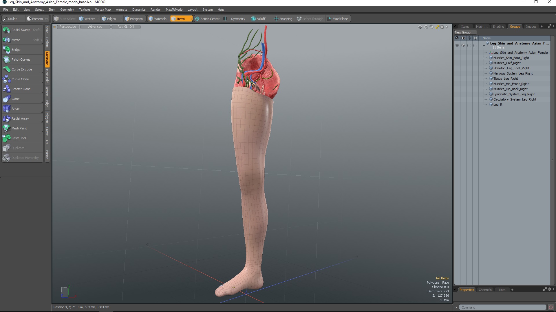This screenshot has width=556, height=312.
Task: Activate the Curve Extrude tool
Action: click(22, 69)
